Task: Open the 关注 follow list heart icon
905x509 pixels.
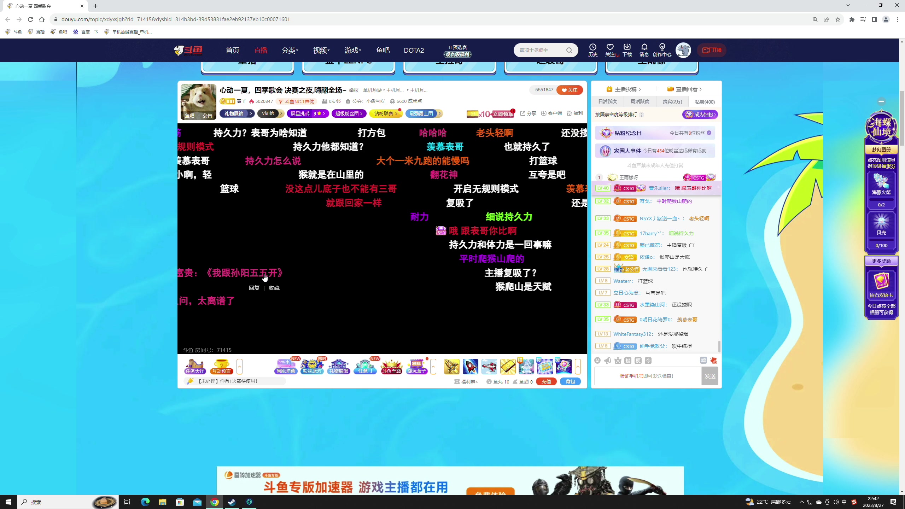Action: point(610,50)
